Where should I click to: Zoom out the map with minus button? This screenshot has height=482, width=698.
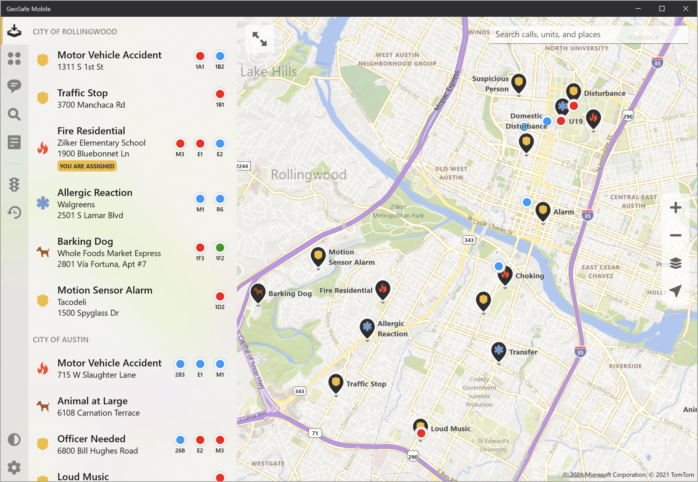point(675,235)
